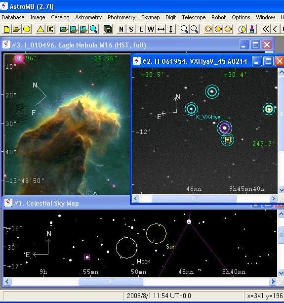This screenshot has width=284, height=303.
Task: Open the Astrometry menu
Action: click(x=88, y=17)
